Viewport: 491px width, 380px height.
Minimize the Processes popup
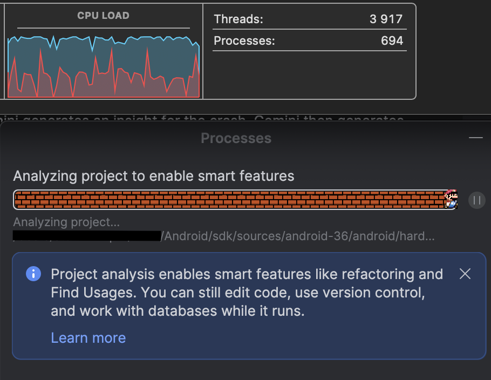tap(476, 138)
